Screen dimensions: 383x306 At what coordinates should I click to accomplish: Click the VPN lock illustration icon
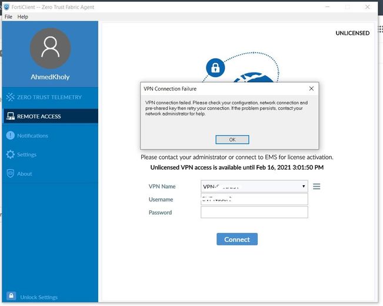(x=215, y=68)
